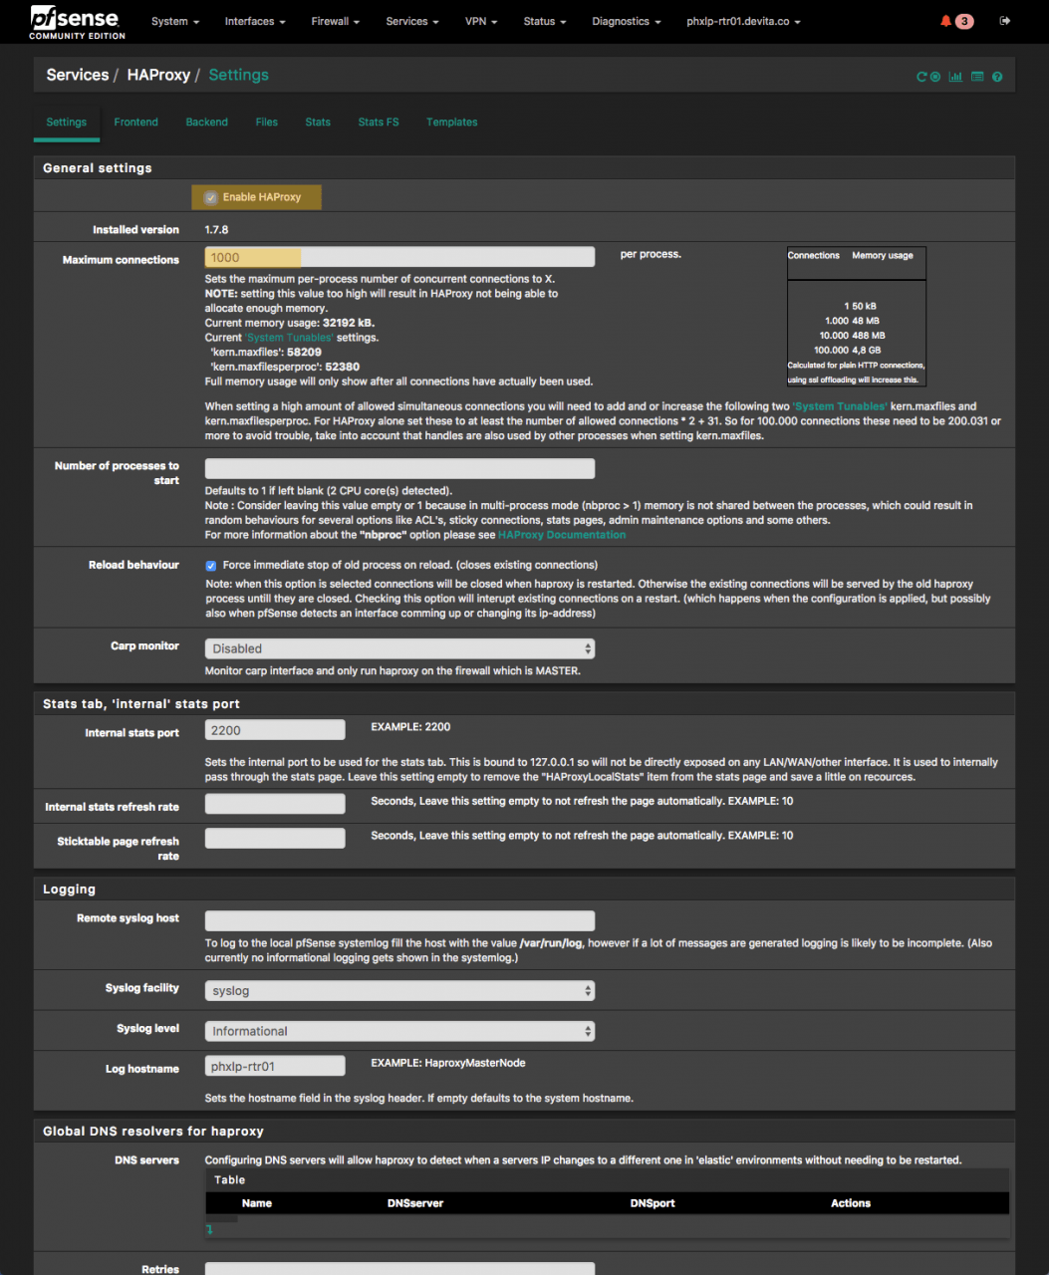Switch to the Backend tab

pyautogui.click(x=206, y=123)
